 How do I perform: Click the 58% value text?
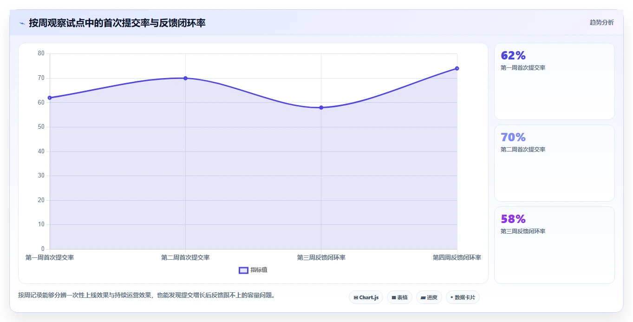click(513, 219)
